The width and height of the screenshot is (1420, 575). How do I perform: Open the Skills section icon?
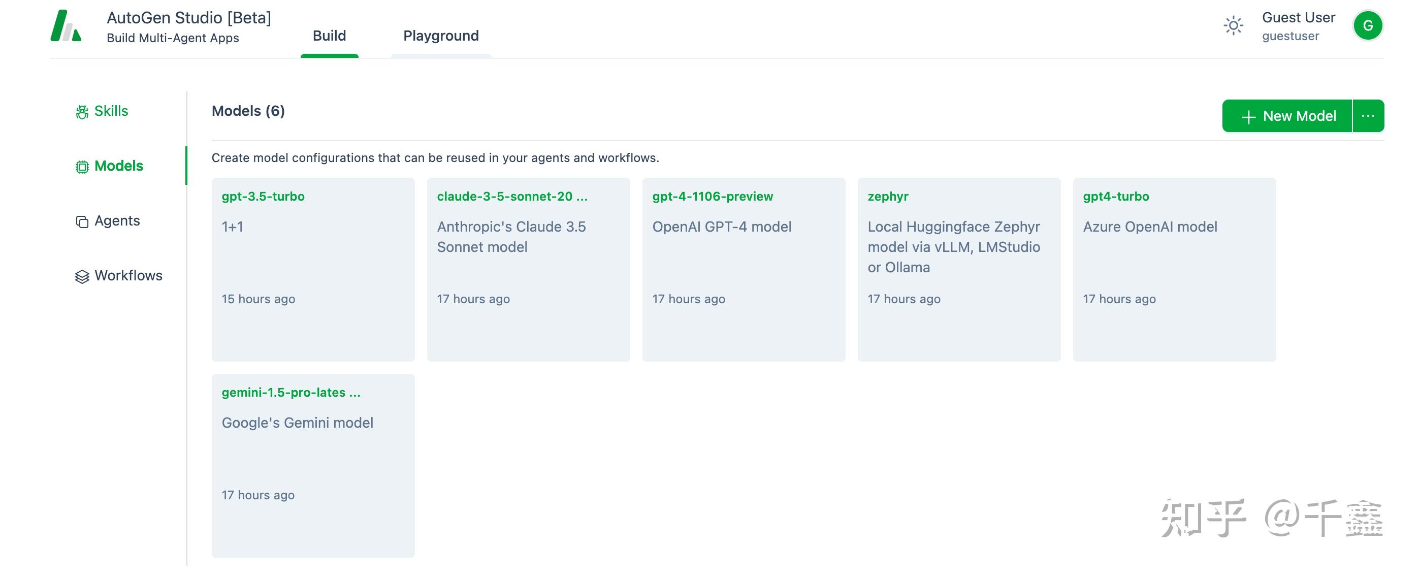point(82,112)
